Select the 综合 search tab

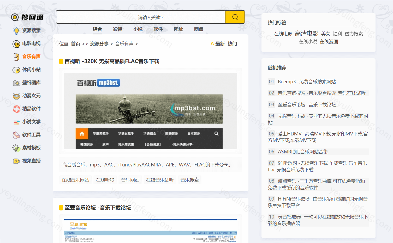[97, 29]
